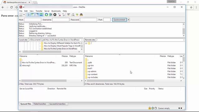The height and width of the screenshot is (112, 199).
Task: Reload the page in Chrome window
Action: coord(12,7)
